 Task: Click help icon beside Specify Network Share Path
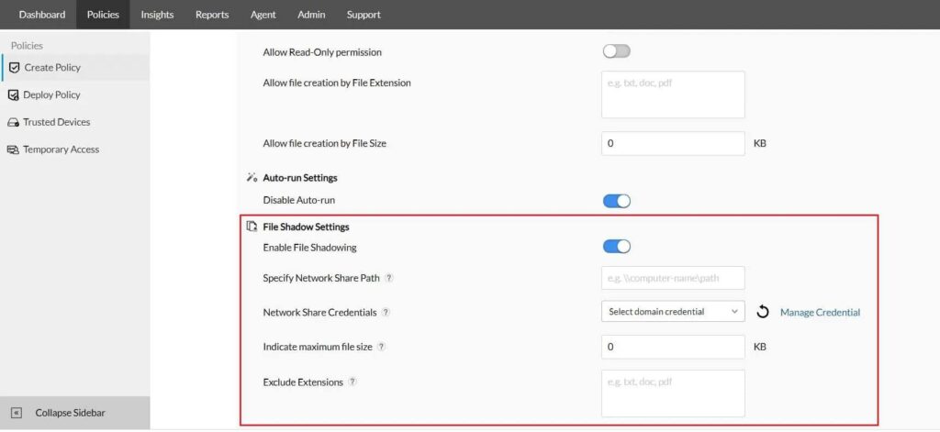tap(389, 278)
